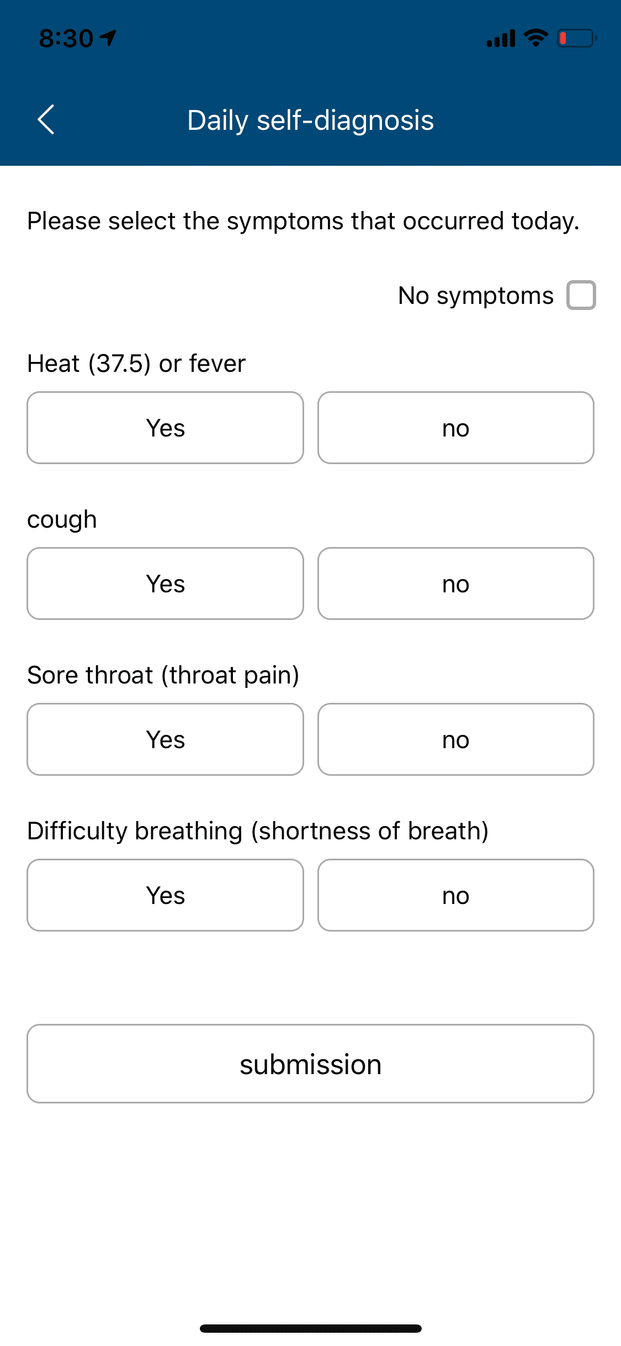Check the No symptoms checkbox

tap(581, 295)
